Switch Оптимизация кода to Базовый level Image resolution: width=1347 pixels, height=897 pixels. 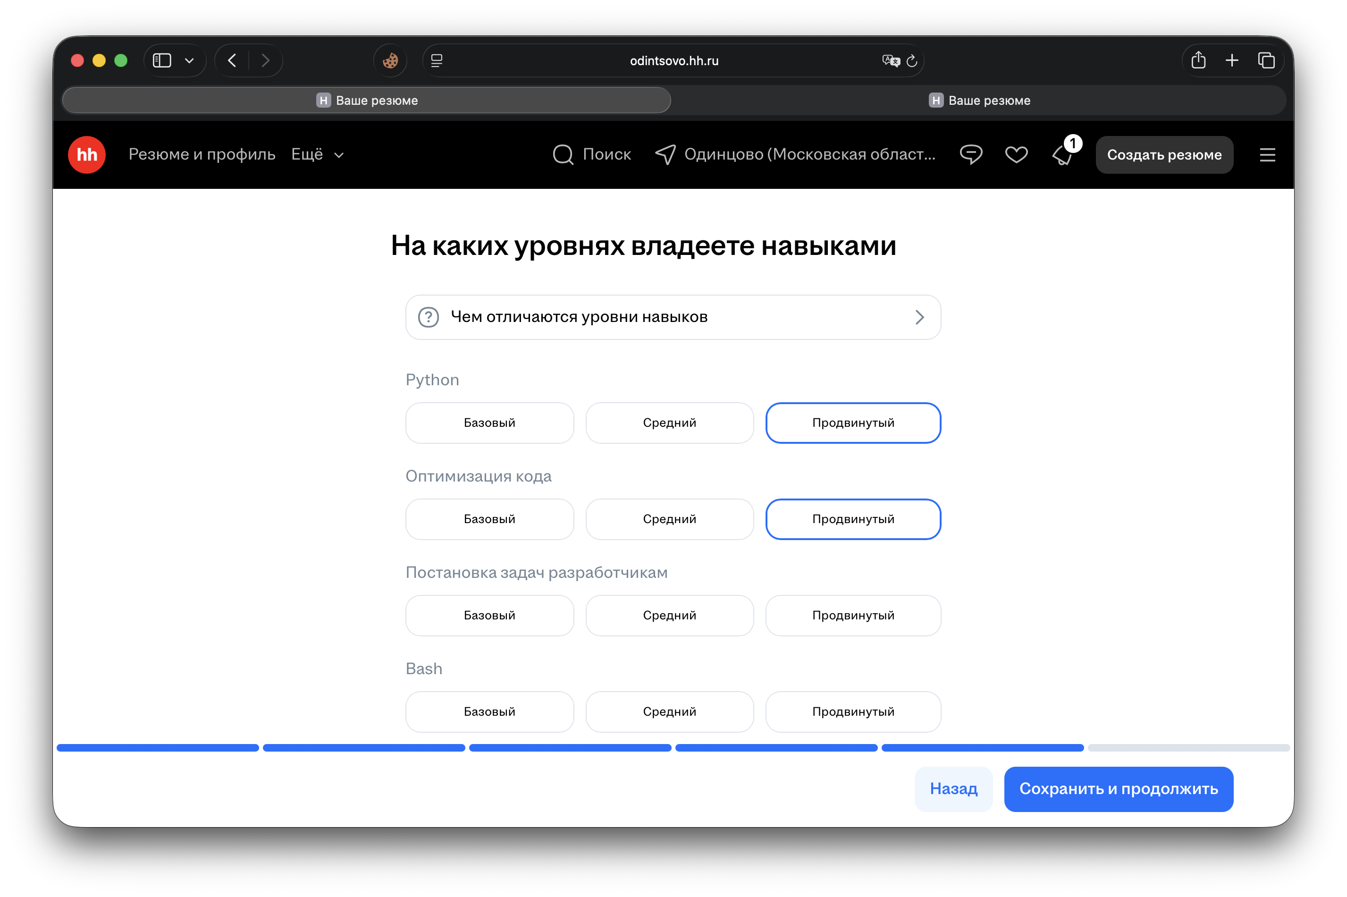click(489, 519)
